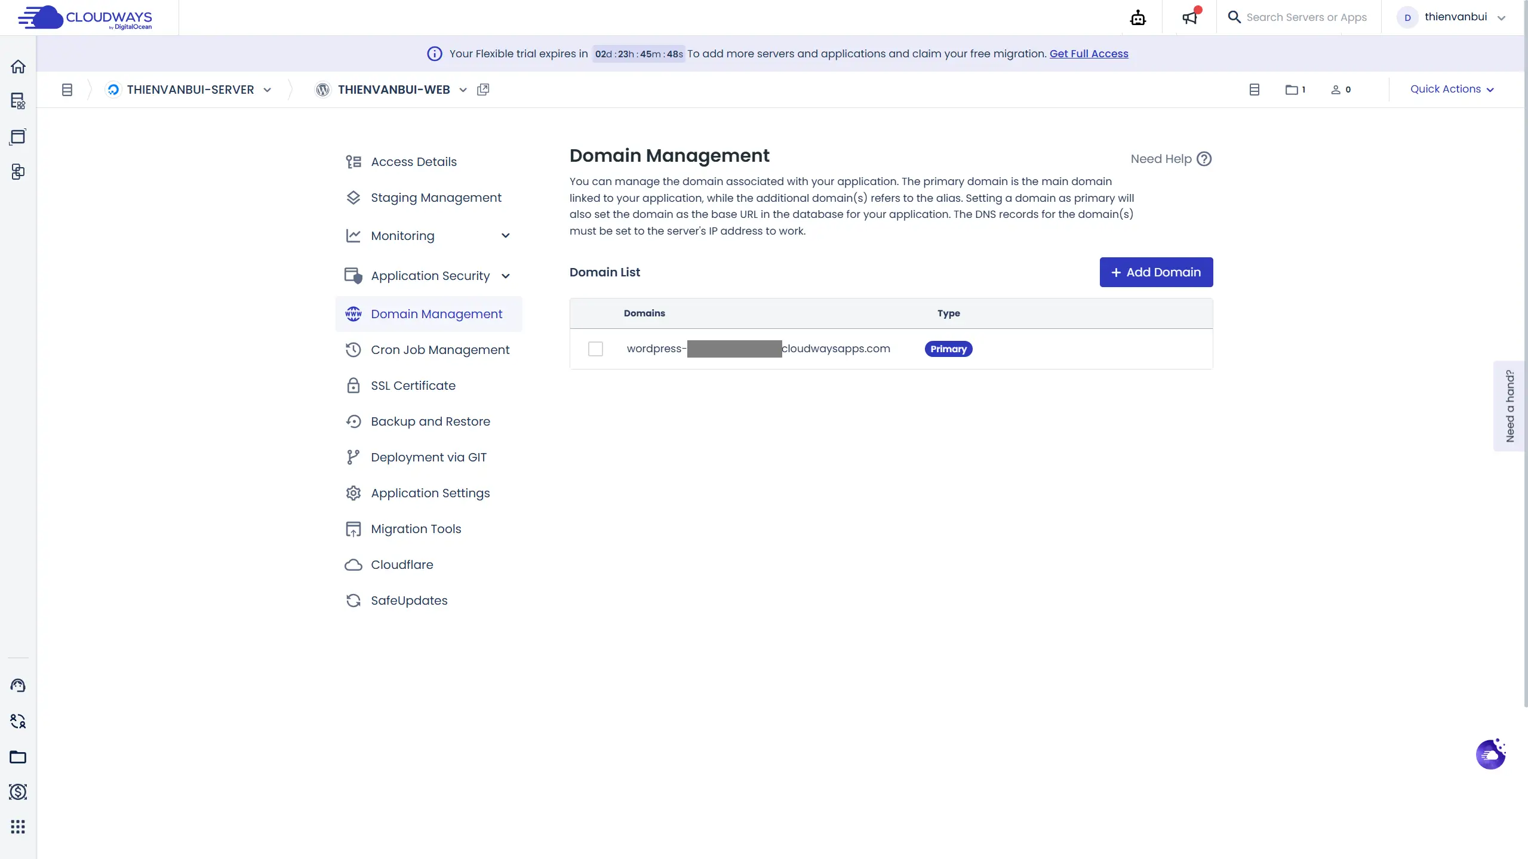Image resolution: width=1528 pixels, height=859 pixels.
Task: Follow the Get Full Access link
Action: 1089,54
